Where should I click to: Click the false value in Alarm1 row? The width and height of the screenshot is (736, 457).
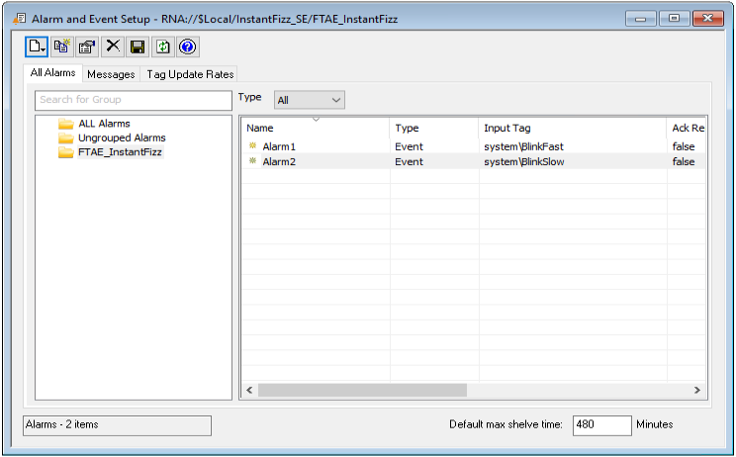click(x=684, y=146)
